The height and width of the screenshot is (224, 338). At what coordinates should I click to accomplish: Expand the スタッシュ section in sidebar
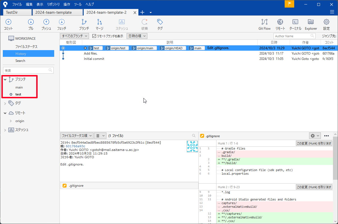(x=5, y=130)
